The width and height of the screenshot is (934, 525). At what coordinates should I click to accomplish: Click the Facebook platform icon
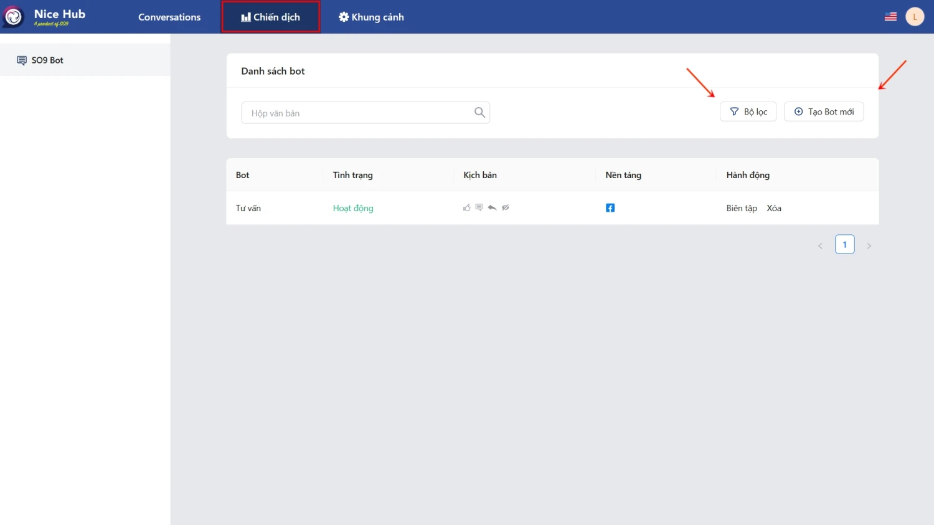(x=610, y=208)
